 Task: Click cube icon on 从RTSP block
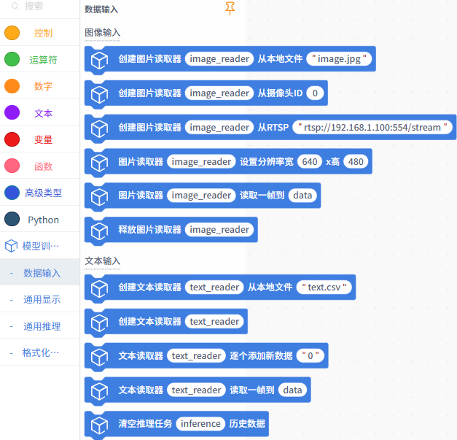click(x=98, y=128)
